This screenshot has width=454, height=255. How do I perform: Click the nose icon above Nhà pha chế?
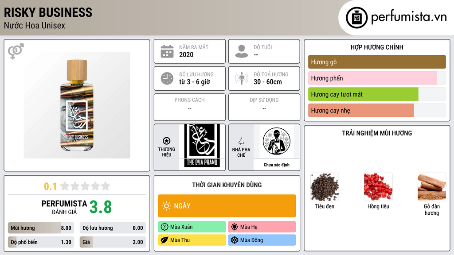[241, 141]
